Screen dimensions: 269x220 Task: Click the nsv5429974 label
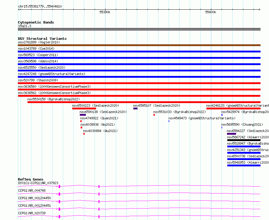click(x=245, y=112)
